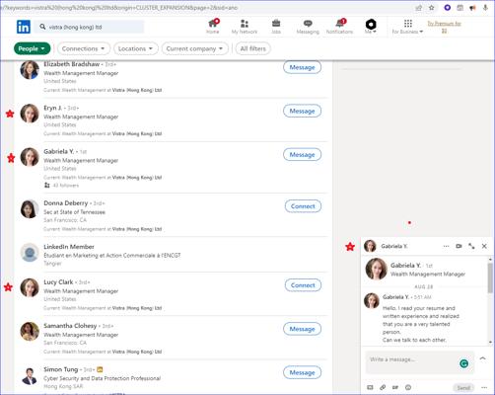Open Simon Tung's premium badge icon

(100, 369)
